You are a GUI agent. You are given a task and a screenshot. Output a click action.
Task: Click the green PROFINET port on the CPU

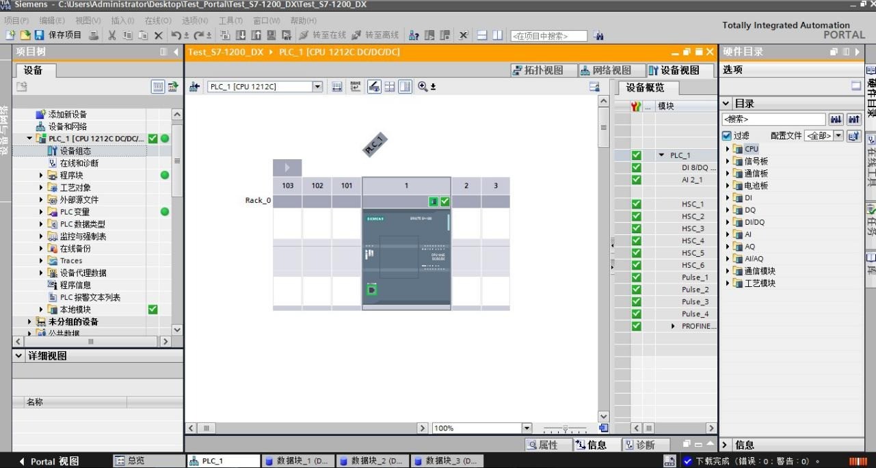(371, 290)
